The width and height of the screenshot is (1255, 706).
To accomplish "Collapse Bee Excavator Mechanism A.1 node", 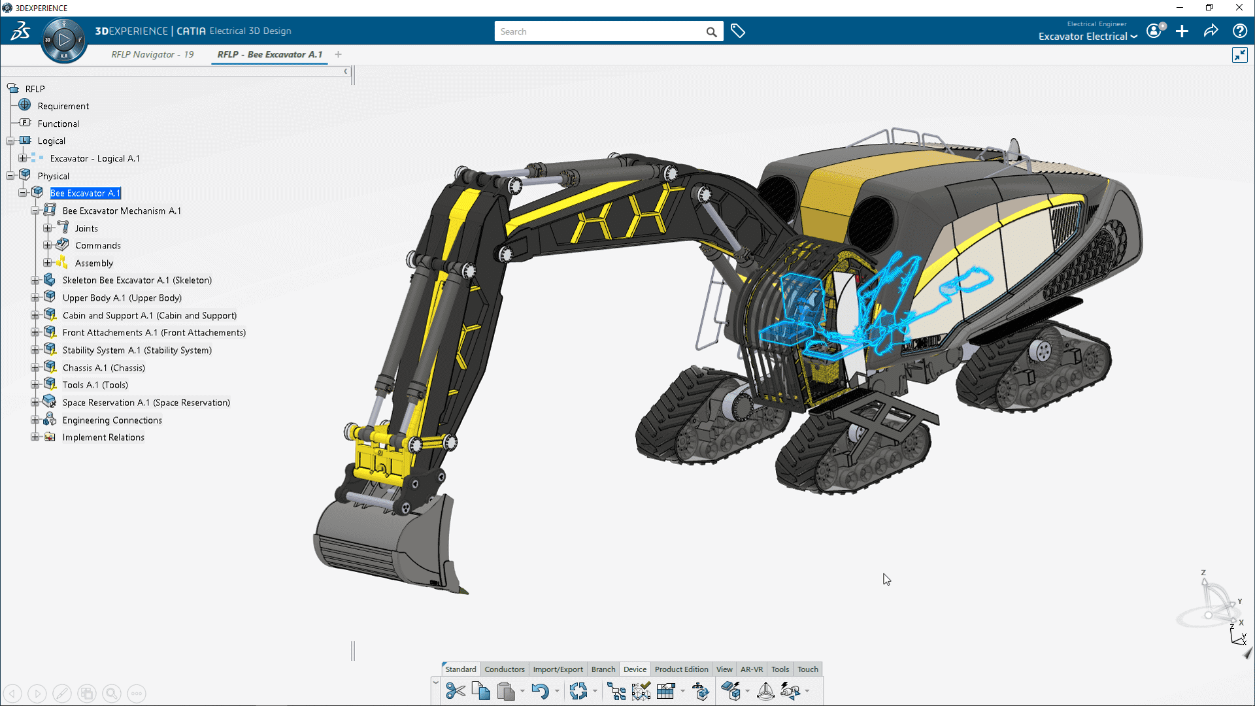I will click(35, 210).
